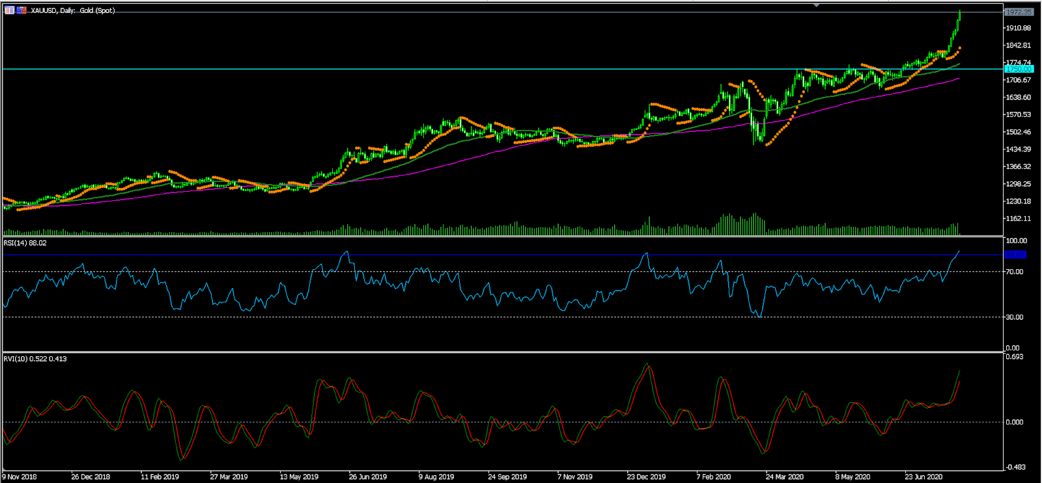Click price scale value 1570.53
Viewport: 1042px width, 483px height.
pyautogui.click(x=1019, y=115)
